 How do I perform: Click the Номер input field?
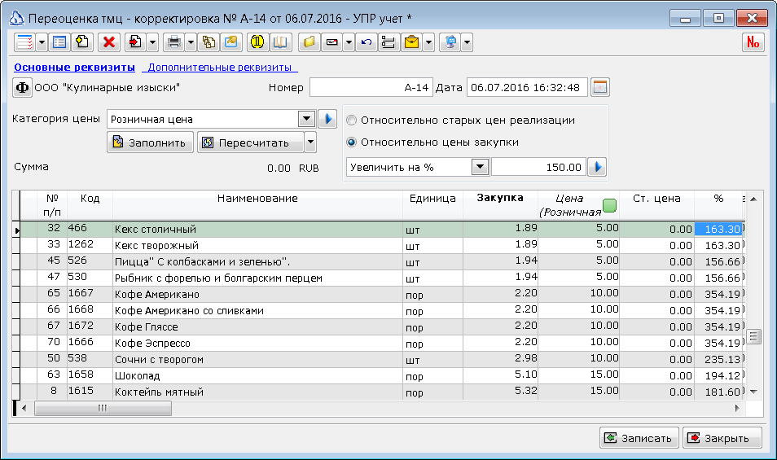[371, 88]
